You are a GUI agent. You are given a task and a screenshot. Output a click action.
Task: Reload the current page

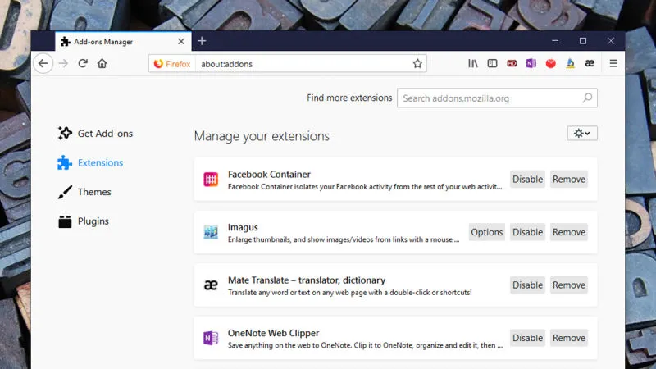click(83, 63)
